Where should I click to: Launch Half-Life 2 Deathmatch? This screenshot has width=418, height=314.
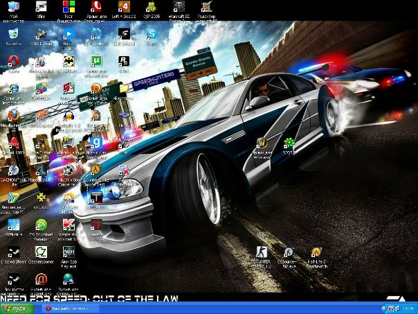pyautogui.click(x=316, y=252)
